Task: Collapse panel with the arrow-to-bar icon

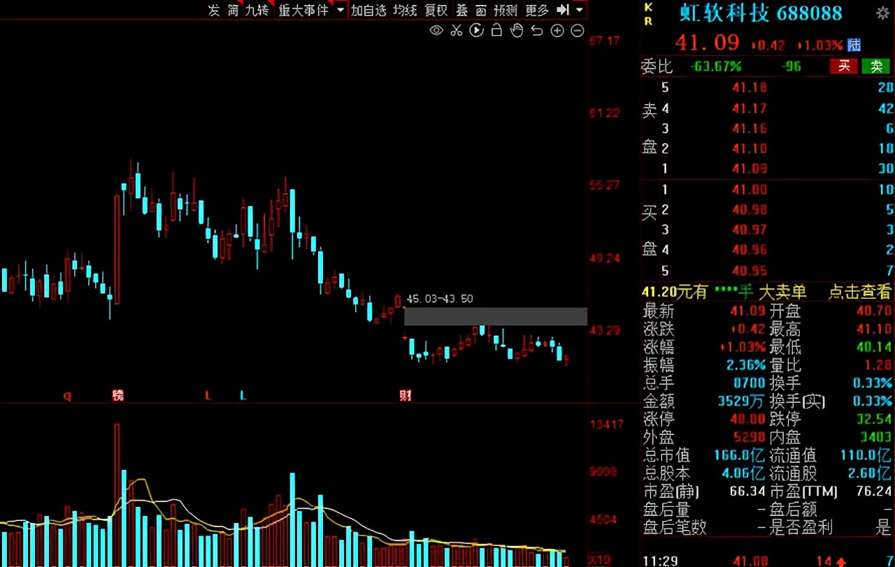Action: point(564,10)
